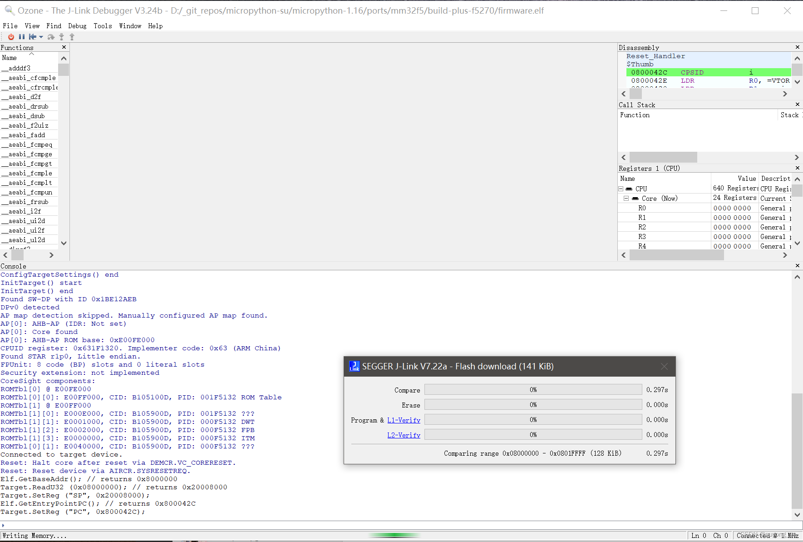Click the Description column header in Registers

pos(775,179)
